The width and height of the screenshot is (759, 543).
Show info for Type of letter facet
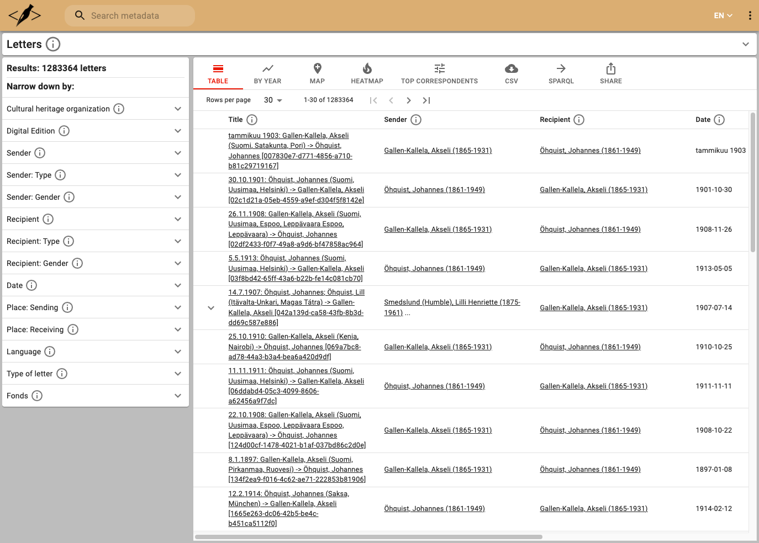(62, 374)
